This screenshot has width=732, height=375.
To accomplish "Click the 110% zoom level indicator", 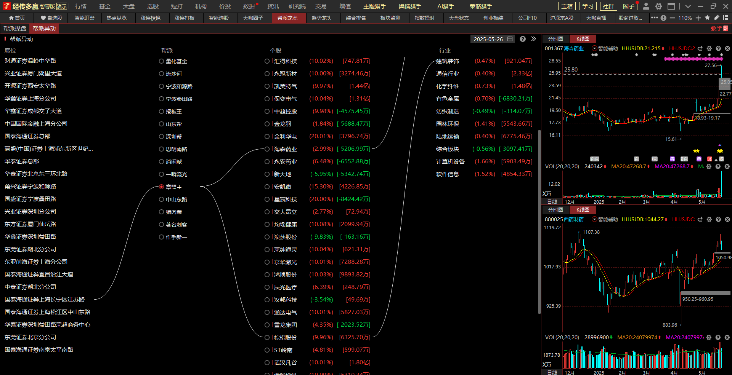I will pos(685,18).
